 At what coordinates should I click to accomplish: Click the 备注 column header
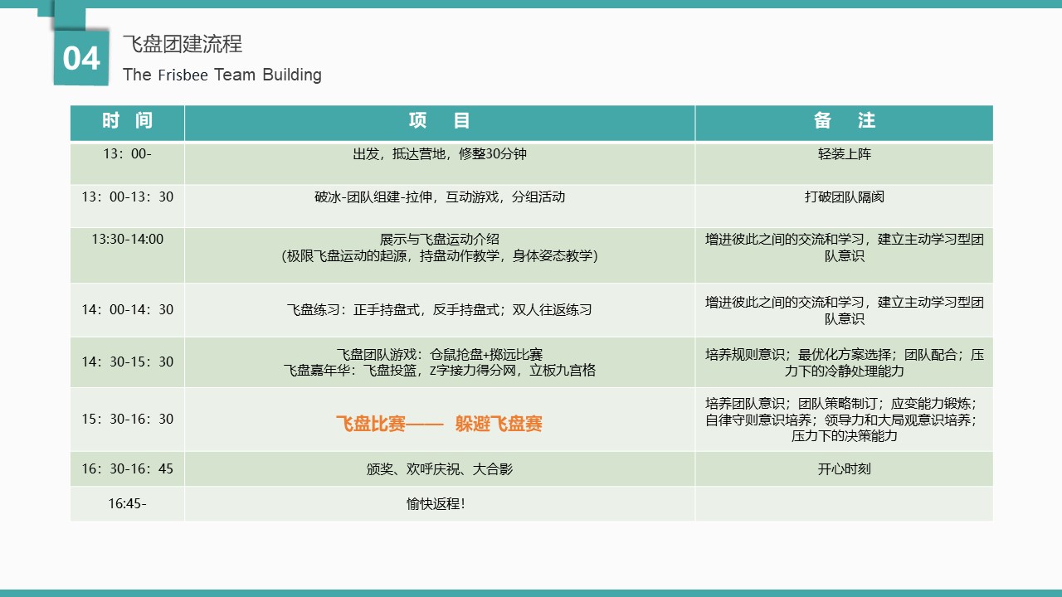[845, 121]
